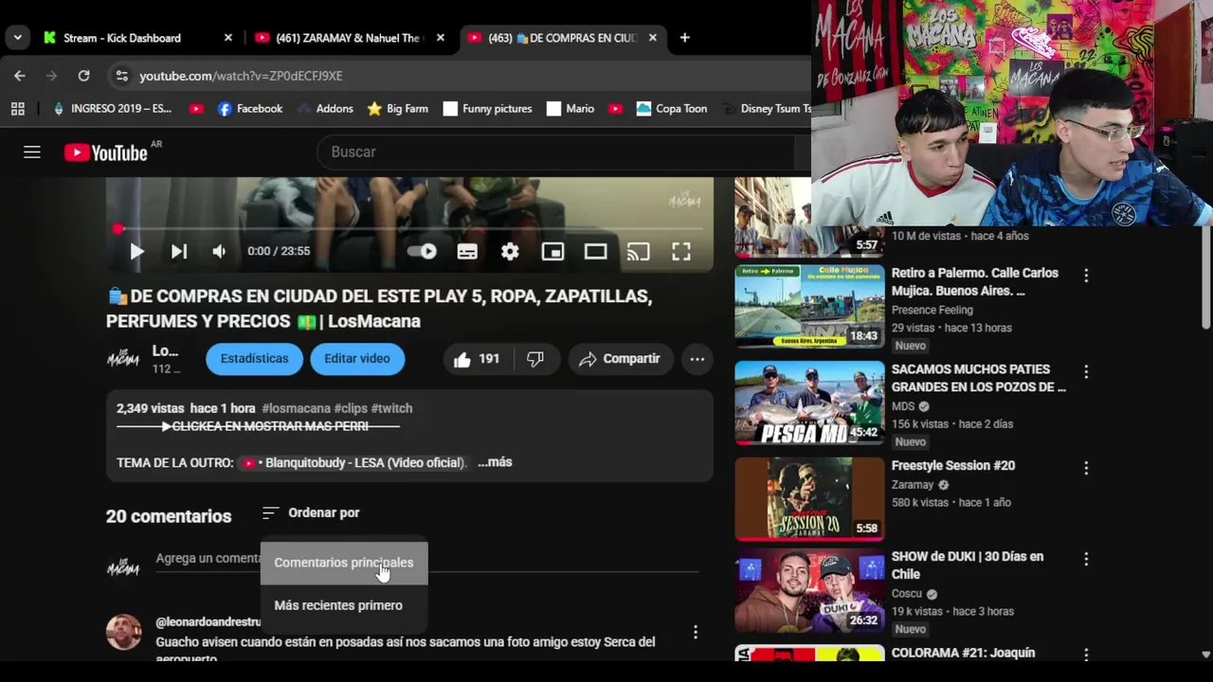Cast video to TV icon
The width and height of the screenshot is (1213, 682).
pyautogui.click(x=638, y=251)
